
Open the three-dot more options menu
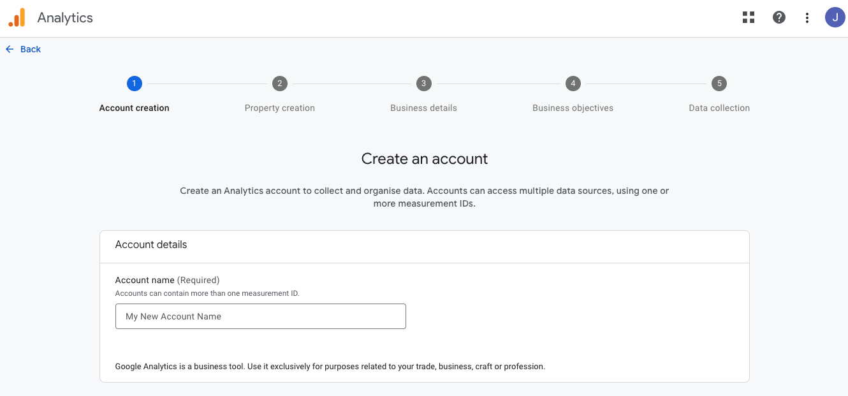click(x=807, y=18)
